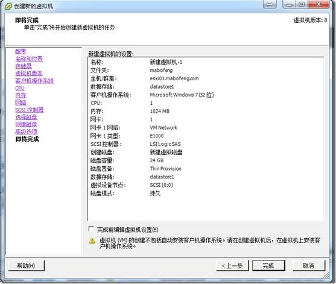Screen dimensions: 336x284
Task: Open the SCSI 控制器 wizard step
Action: tap(30, 110)
